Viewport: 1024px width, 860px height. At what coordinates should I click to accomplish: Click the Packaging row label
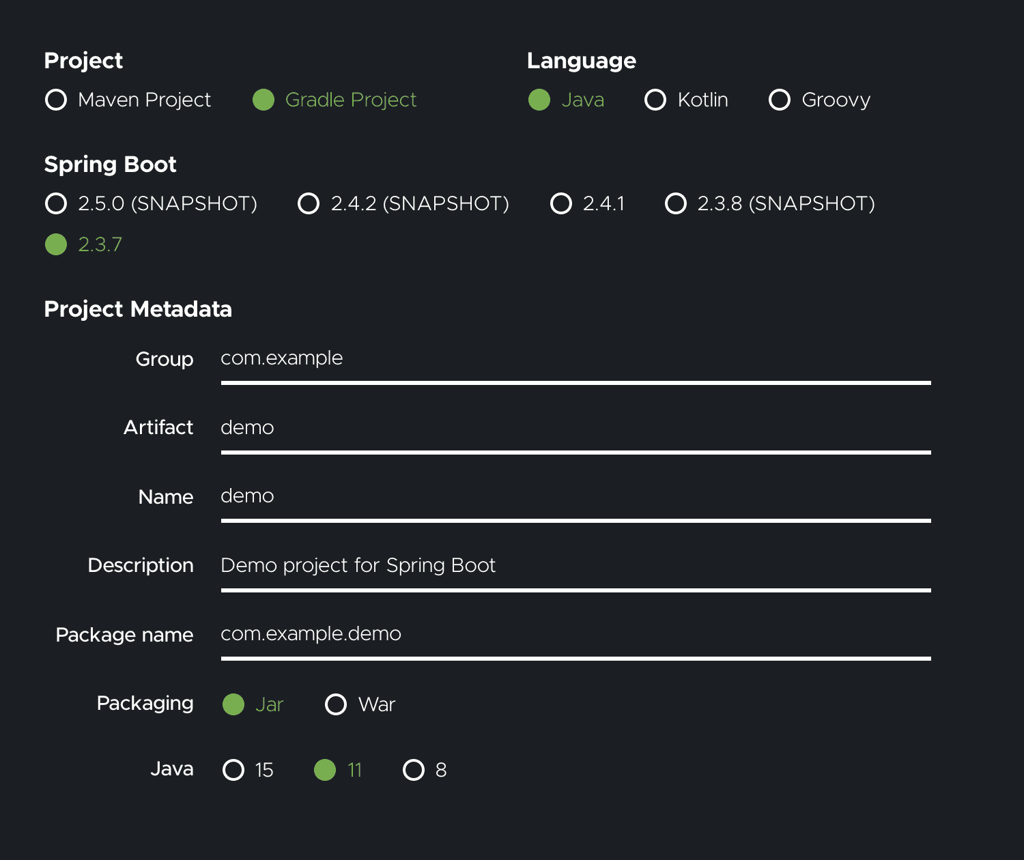[145, 704]
